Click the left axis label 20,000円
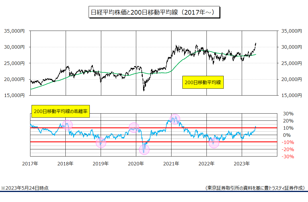Screen dimensions: 308x202 click(x=14, y=79)
